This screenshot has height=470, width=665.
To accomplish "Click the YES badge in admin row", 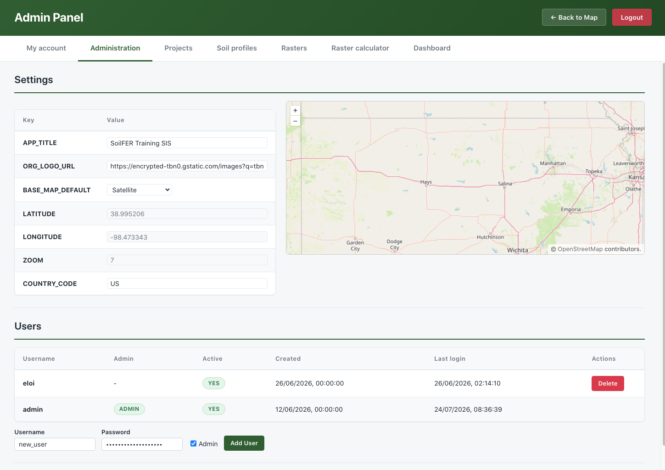I will 214,409.
